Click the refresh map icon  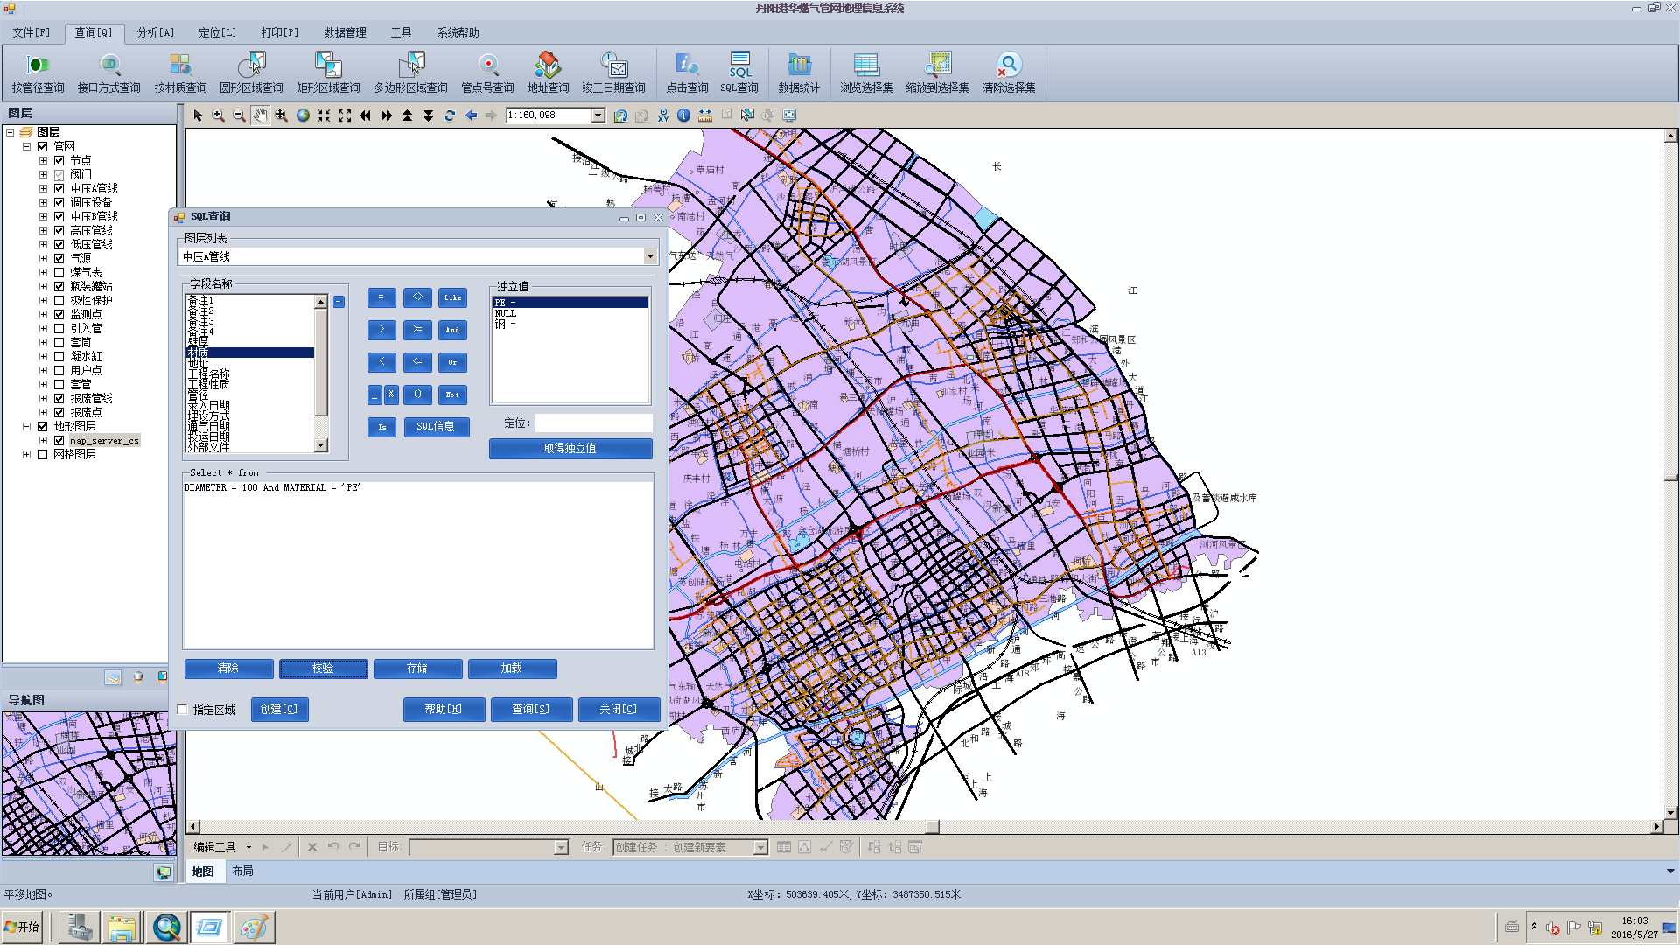(x=450, y=115)
